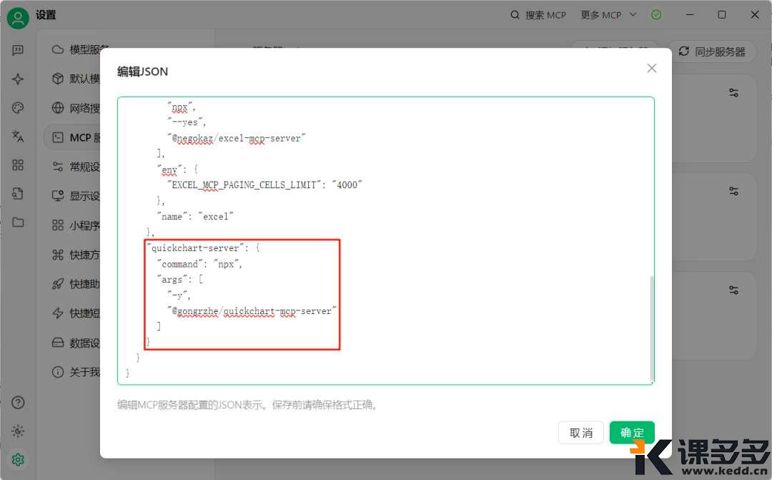Select 数据设置 menu item

(75, 343)
